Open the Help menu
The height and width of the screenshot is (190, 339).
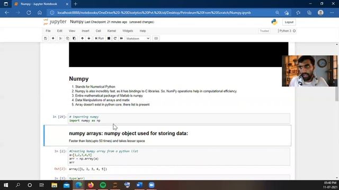[142, 31]
